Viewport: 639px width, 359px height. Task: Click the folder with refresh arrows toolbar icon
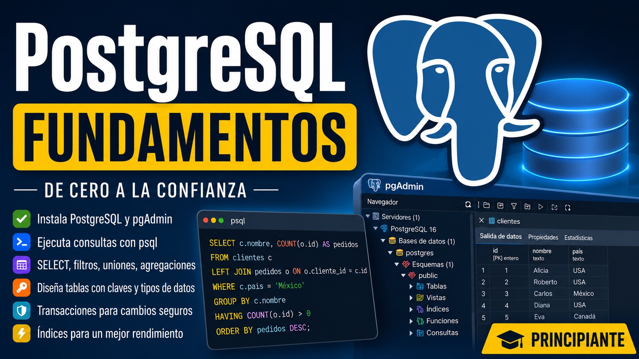500,206
